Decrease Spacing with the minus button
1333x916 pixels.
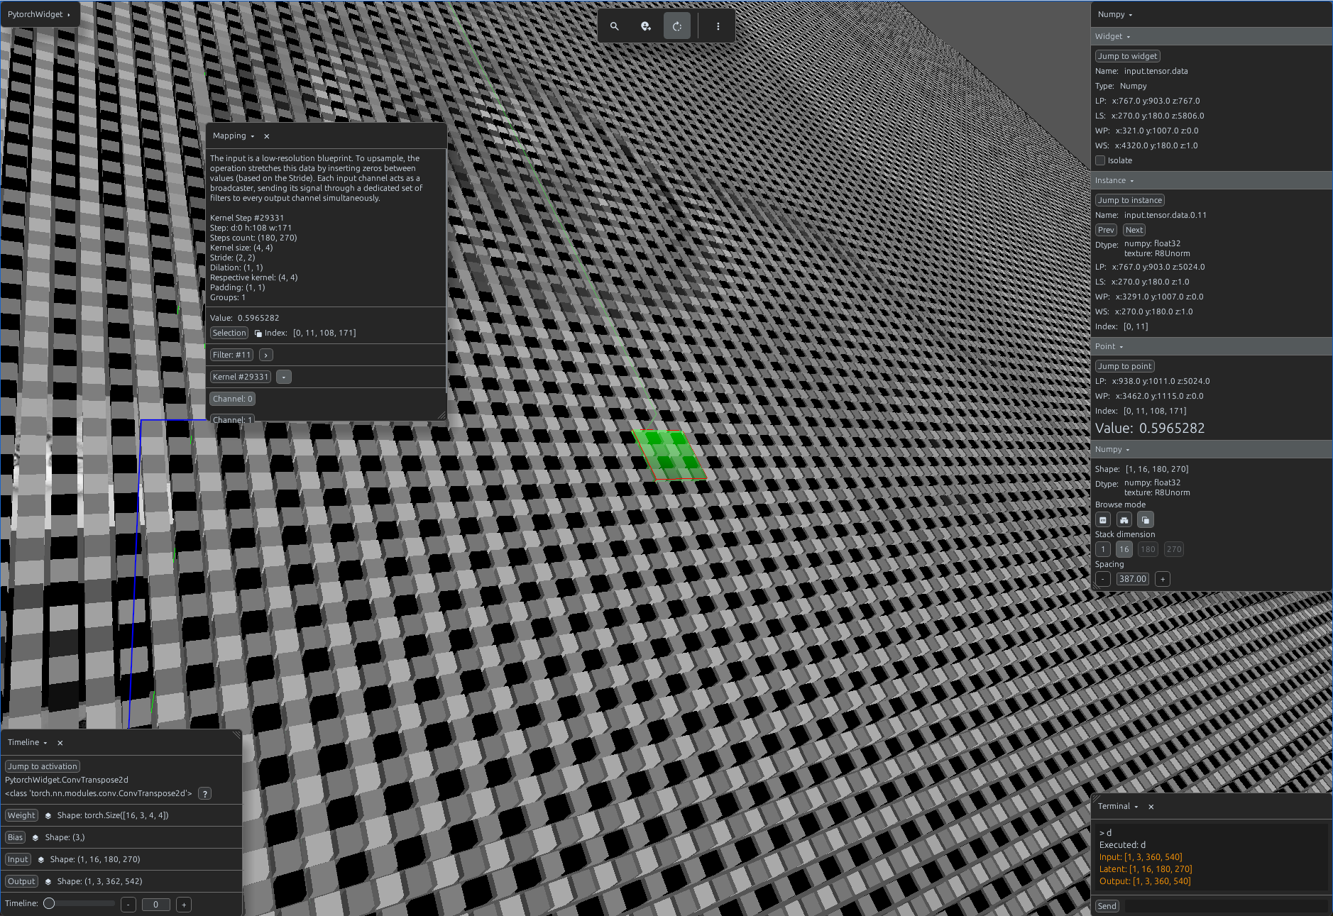1103,579
